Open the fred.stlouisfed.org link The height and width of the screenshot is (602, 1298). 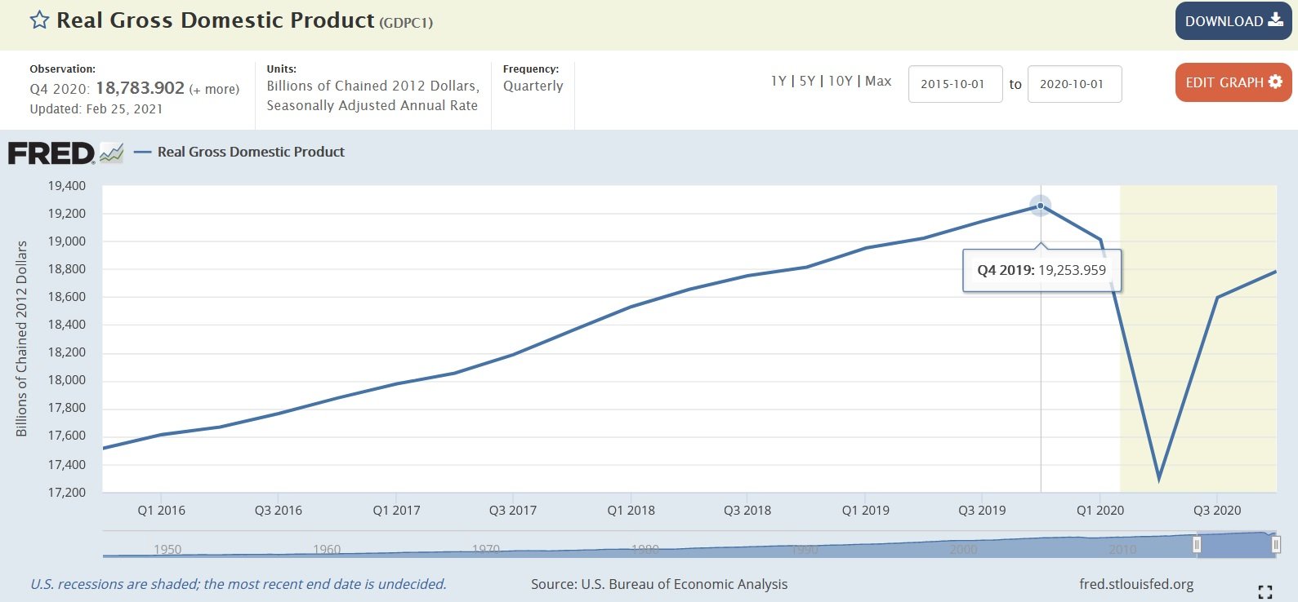1135,584
